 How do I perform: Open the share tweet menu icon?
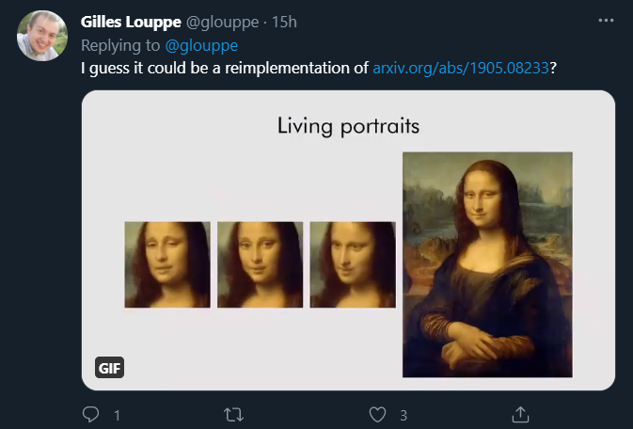pyautogui.click(x=519, y=414)
